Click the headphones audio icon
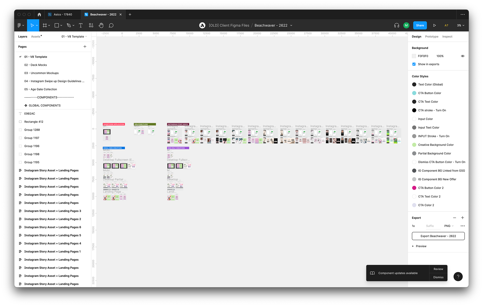483x306 pixels. tap(397, 25)
